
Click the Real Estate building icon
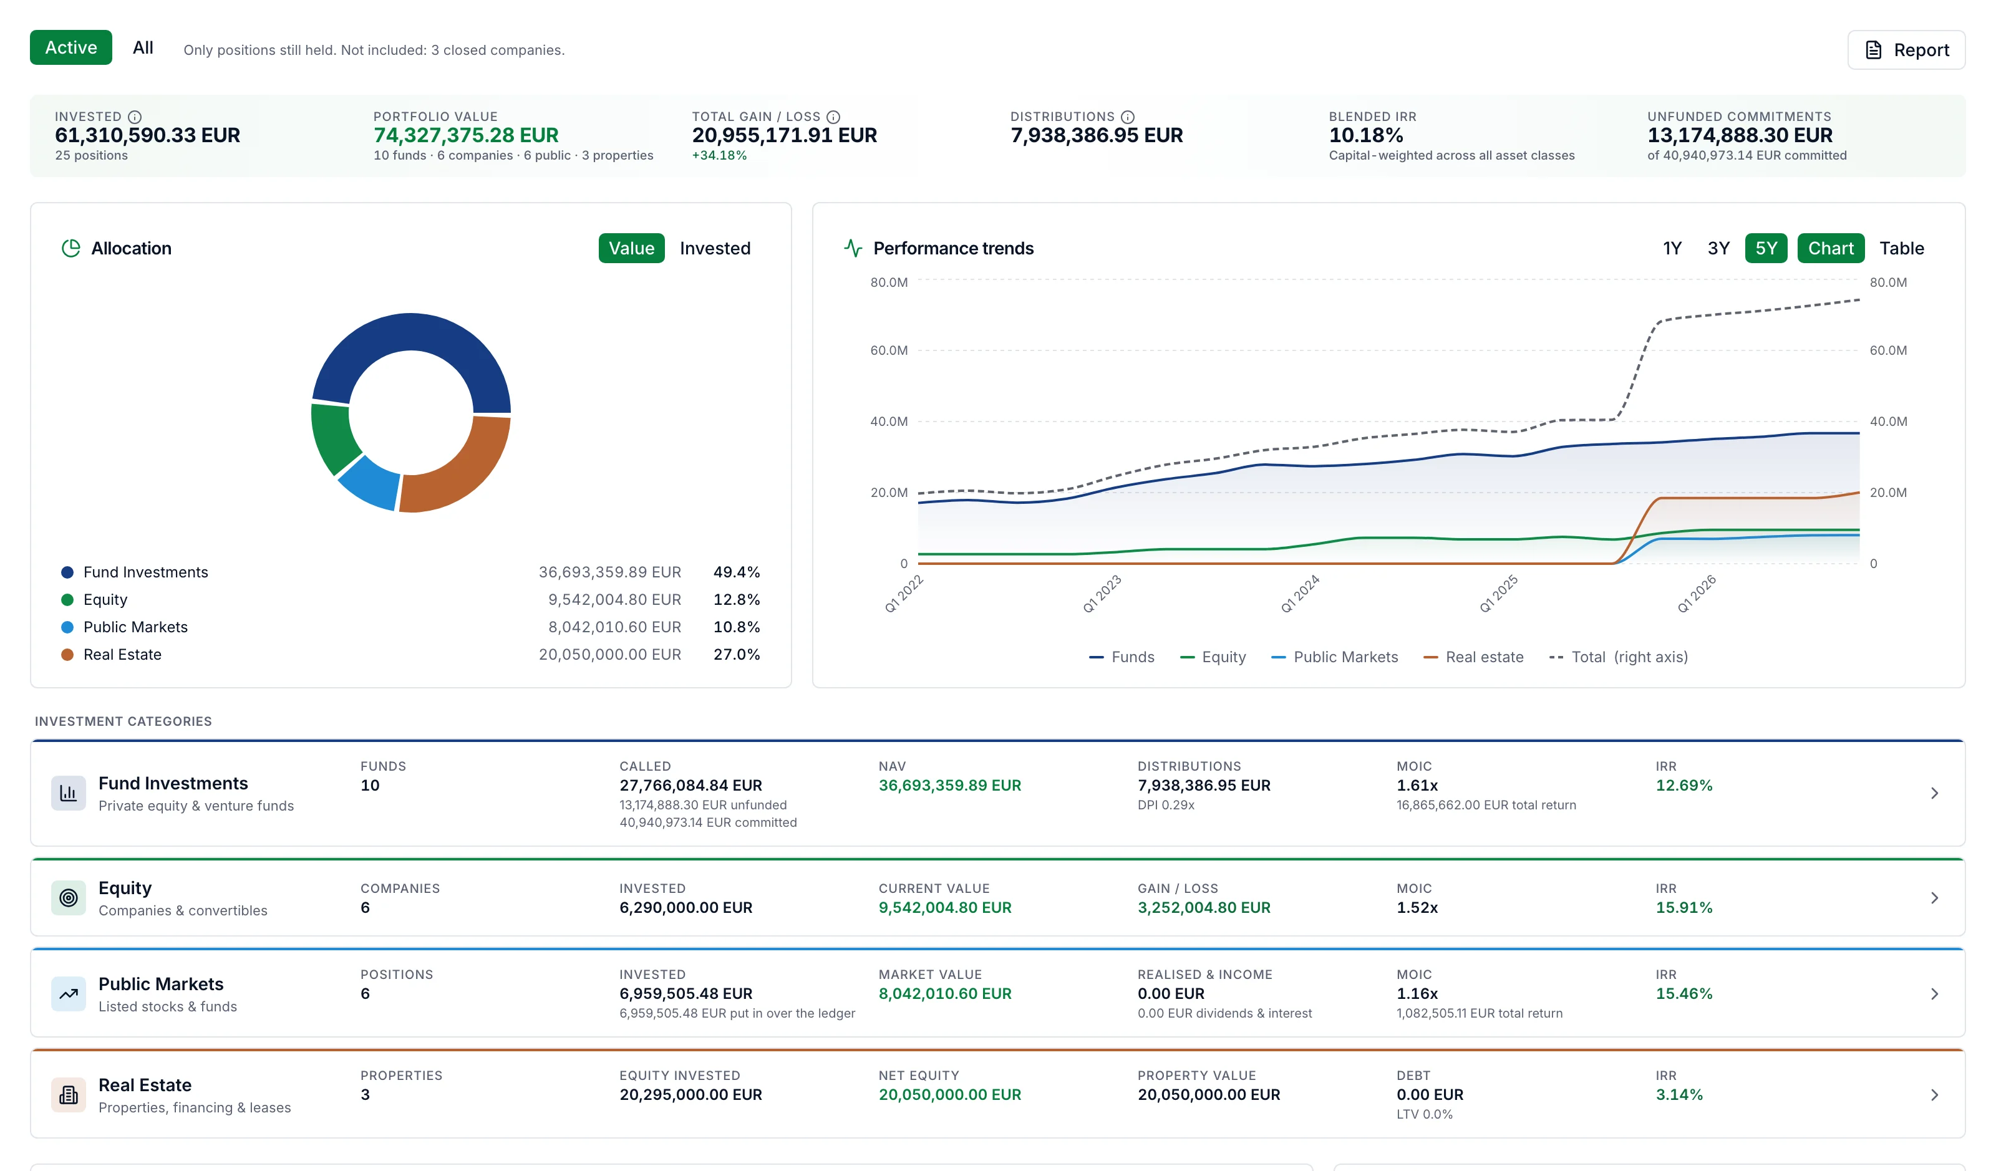coord(69,1095)
